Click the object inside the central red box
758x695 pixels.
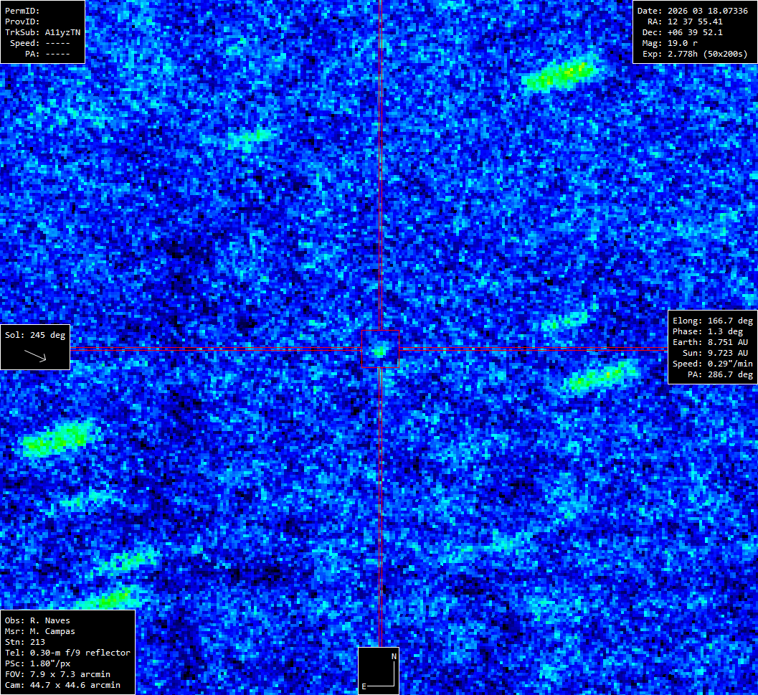379,350
